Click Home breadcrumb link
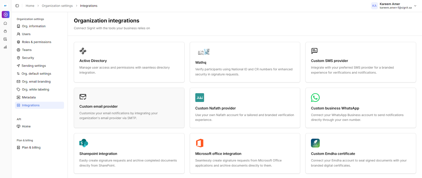The image size is (422, 178). click(30, 6)
